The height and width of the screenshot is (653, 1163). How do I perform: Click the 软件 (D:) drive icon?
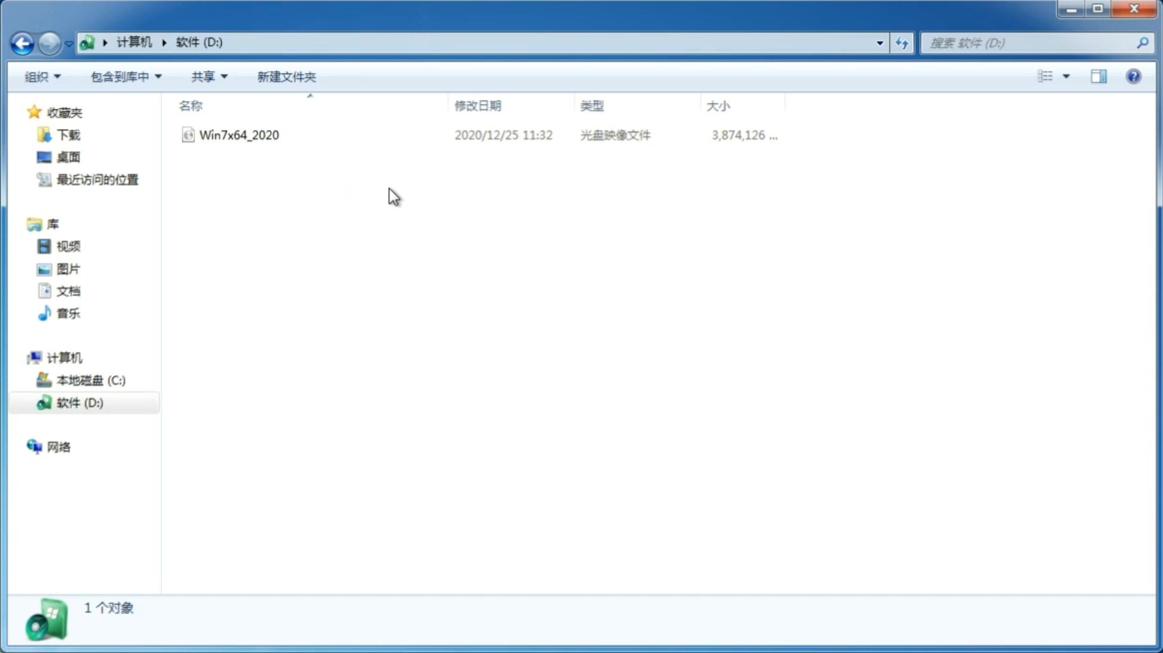coord(43,402)
